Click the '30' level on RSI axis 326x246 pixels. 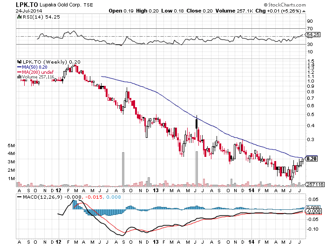(x=310, y=45)
